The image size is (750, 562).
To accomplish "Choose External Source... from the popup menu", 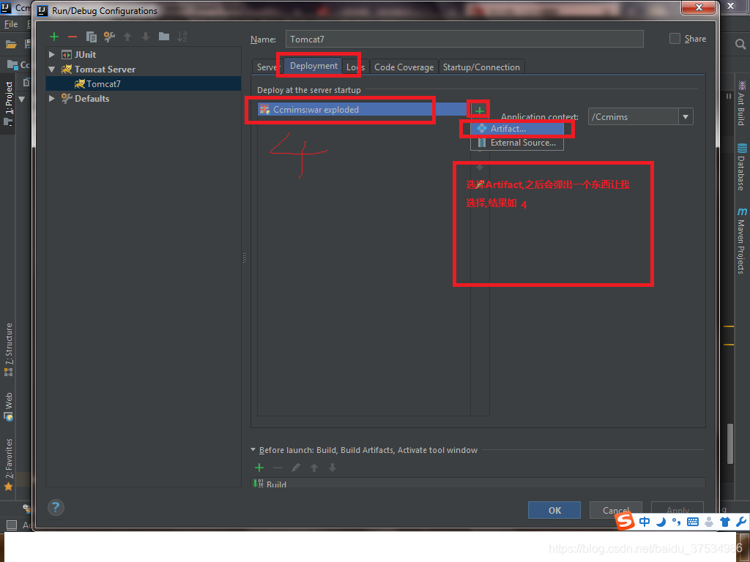I will click(516, 143).
